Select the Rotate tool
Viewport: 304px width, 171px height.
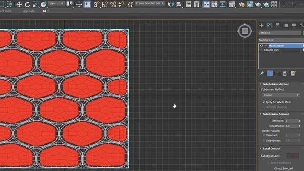pos(27,4)
